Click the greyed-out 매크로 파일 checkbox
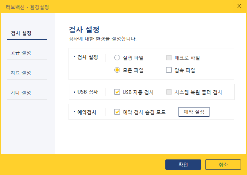 [169, 58]
